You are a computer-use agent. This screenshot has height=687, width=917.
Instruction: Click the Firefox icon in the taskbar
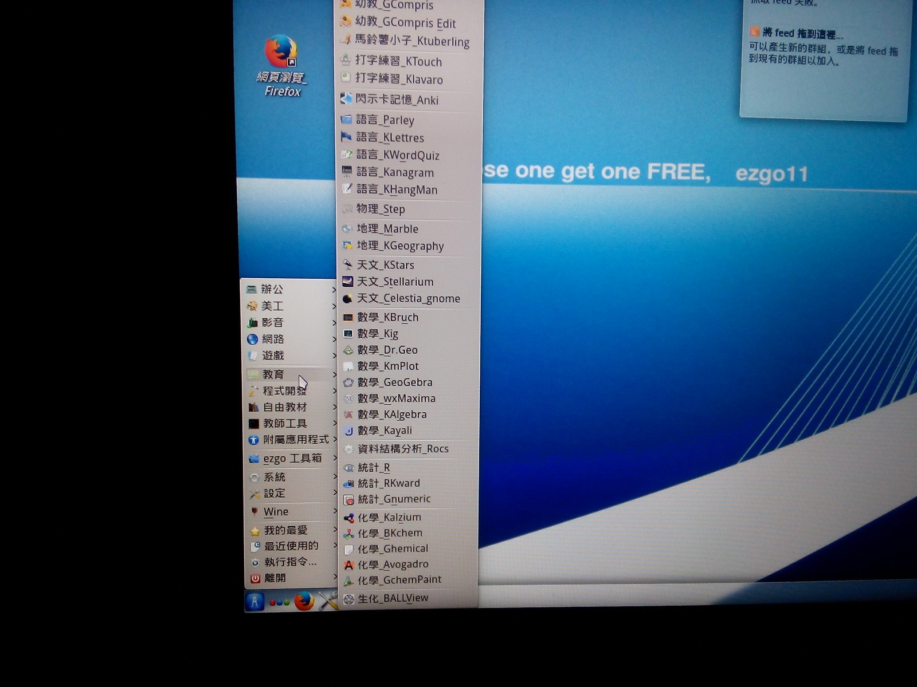point(304,601)
